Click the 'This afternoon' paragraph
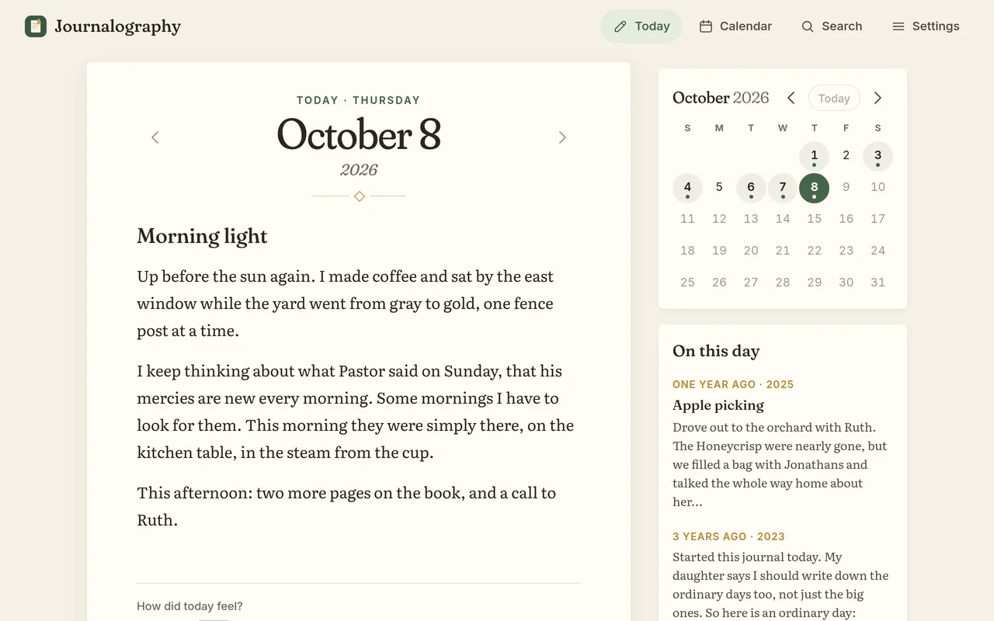 pyautogui.click(x=359, y=506)
